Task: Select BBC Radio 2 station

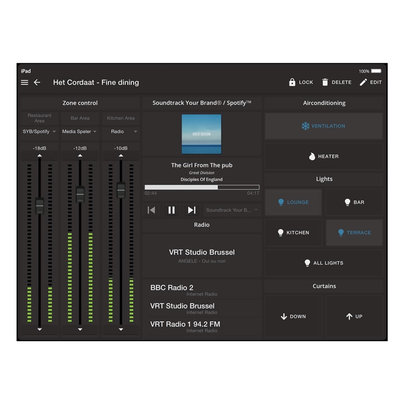Action: pos(202,290)
